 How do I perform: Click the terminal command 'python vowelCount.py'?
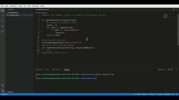(105, 74)
